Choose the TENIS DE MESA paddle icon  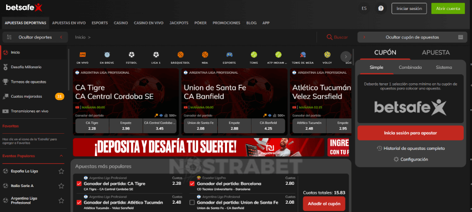[303, 55]
